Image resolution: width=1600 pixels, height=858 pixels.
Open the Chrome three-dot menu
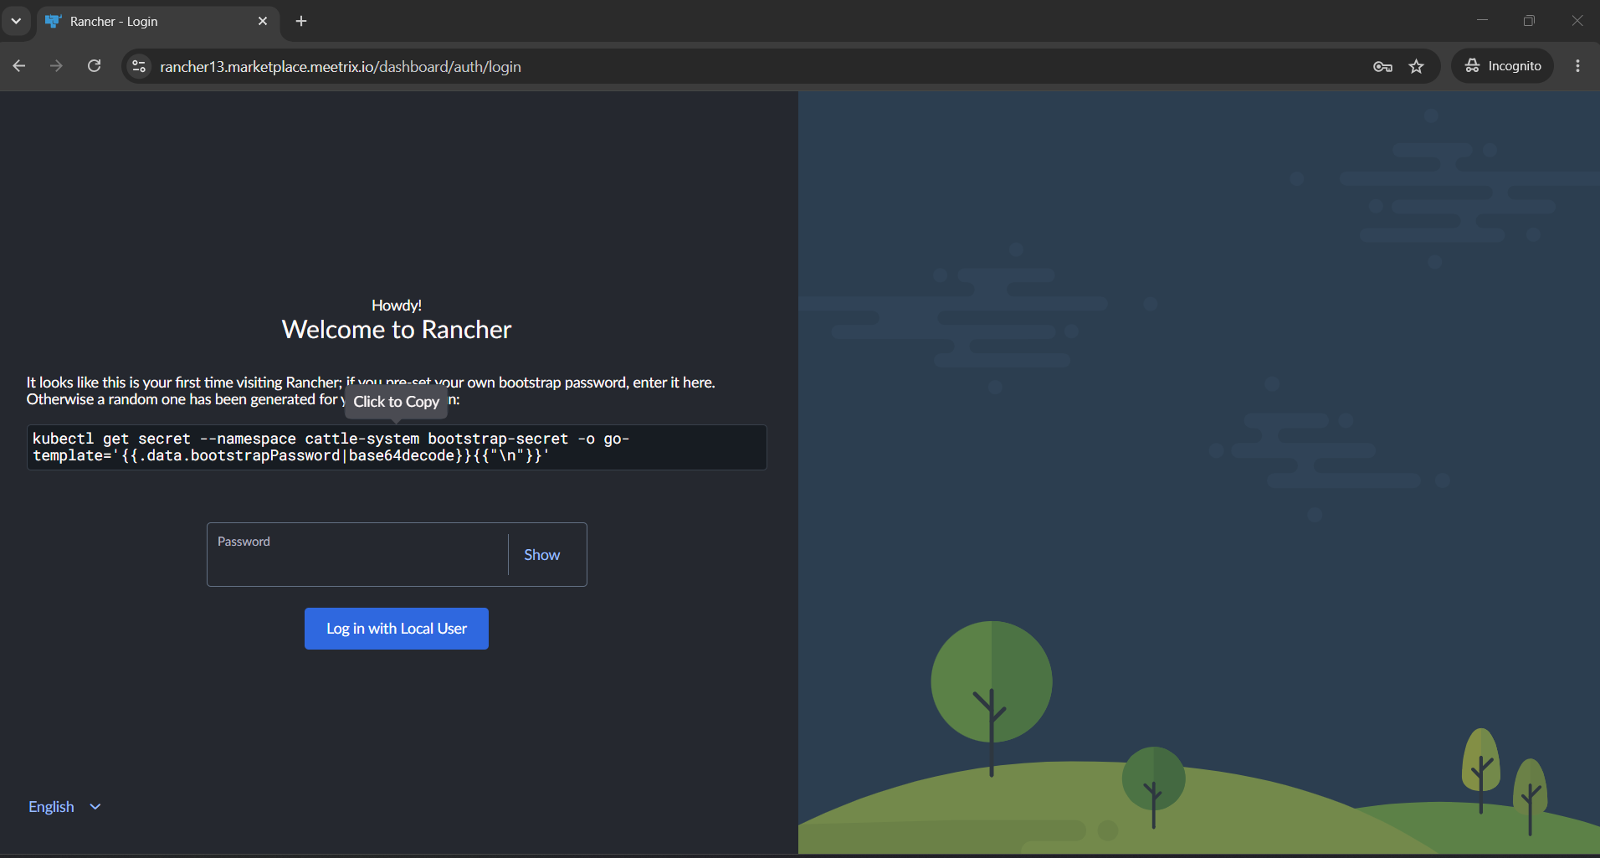point(1577,66)
